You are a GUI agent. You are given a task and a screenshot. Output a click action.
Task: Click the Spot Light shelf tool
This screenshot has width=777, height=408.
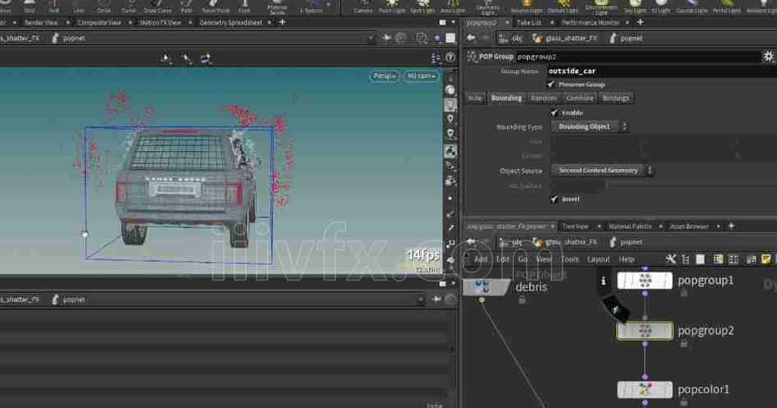pos(423,7)
